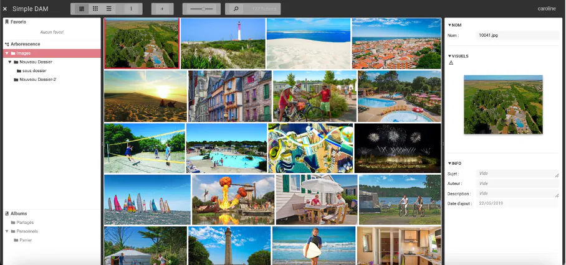Collapse the NOM section
The height and width of the screenshot is (265, 566).
(449, 25)
